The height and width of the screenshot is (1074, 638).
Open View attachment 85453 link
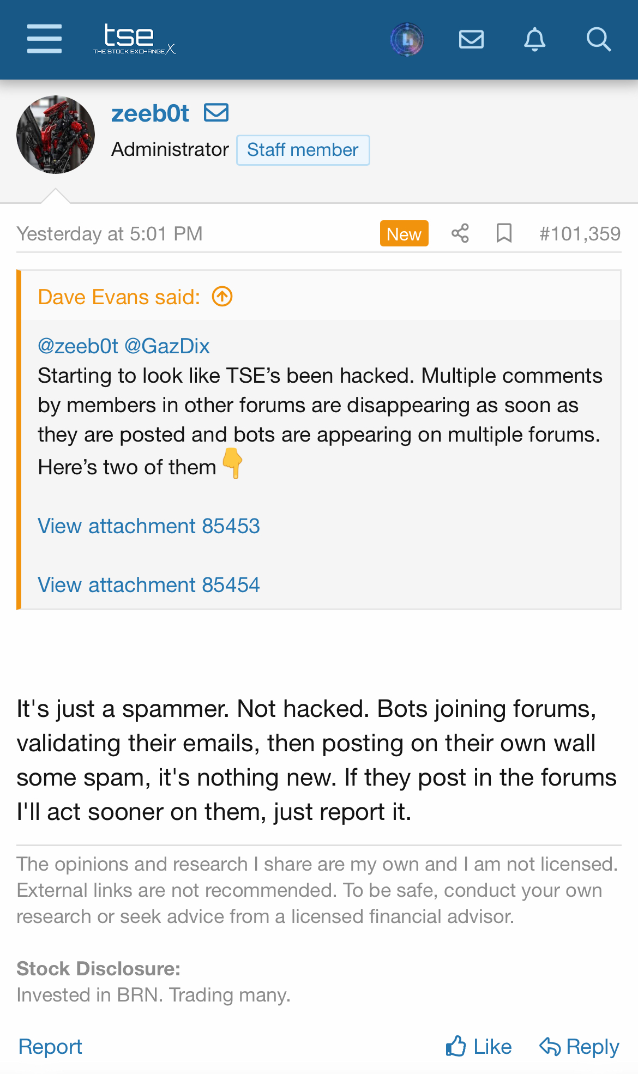point(148,526)
